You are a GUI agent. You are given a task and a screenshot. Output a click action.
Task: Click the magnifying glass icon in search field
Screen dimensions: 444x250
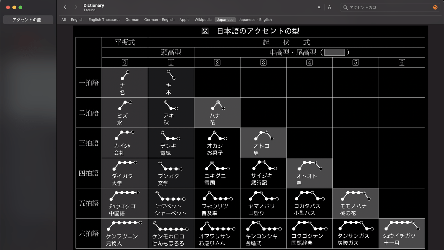(x=345, y=7)
